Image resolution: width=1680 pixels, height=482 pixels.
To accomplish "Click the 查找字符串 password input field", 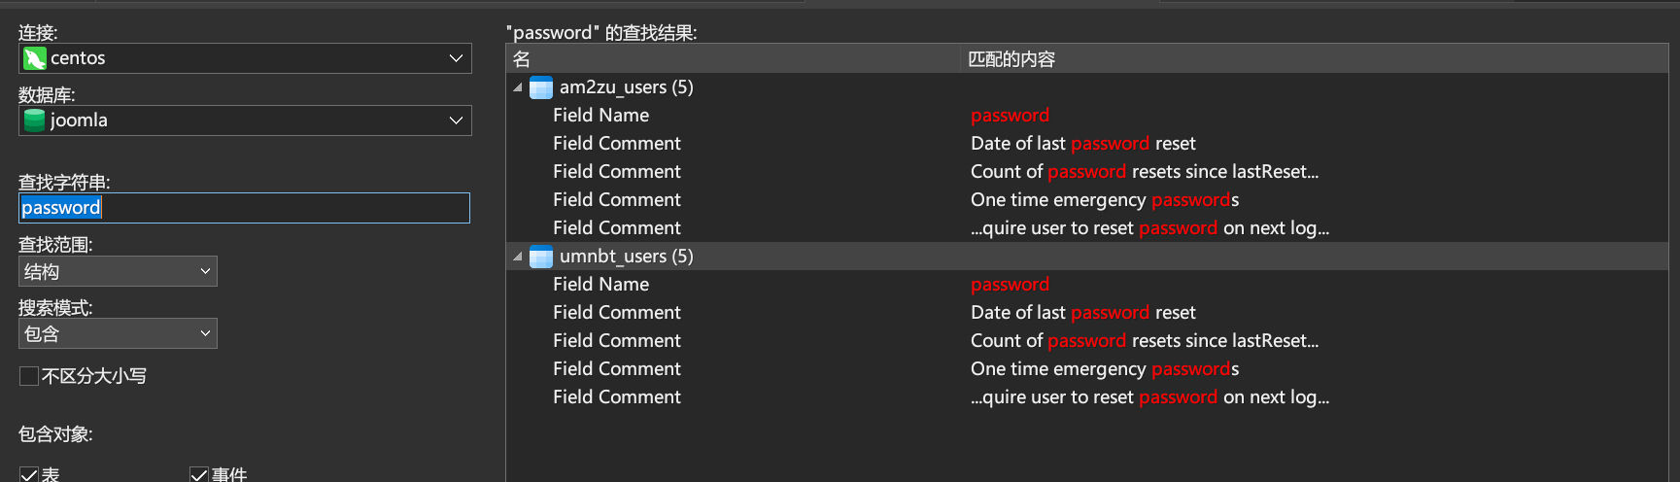I will (x=245, y=208).
